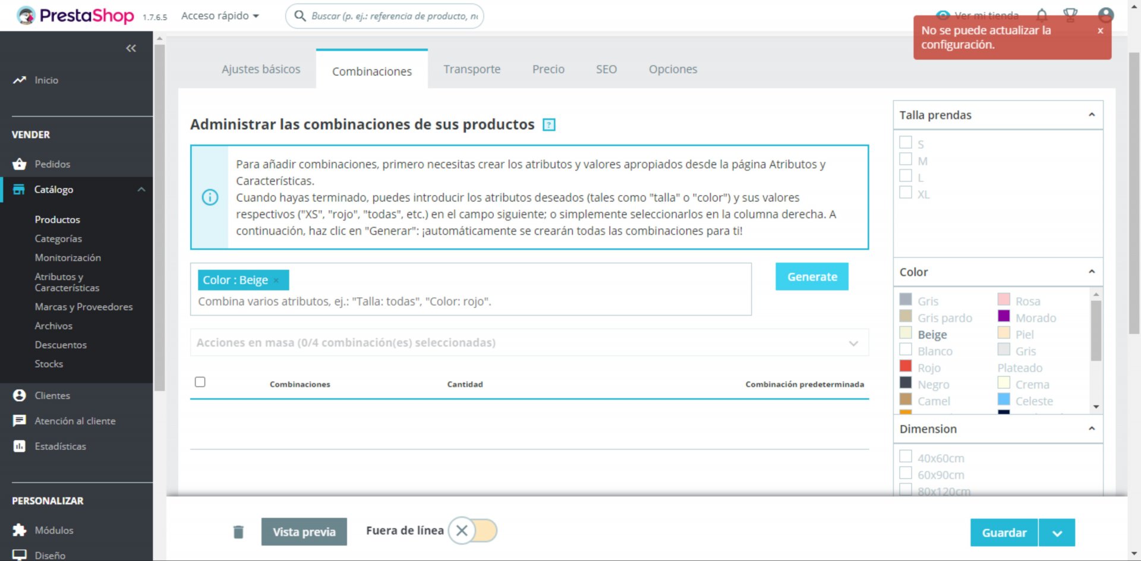Switch to Precio tab

click(x=549, y=69)
